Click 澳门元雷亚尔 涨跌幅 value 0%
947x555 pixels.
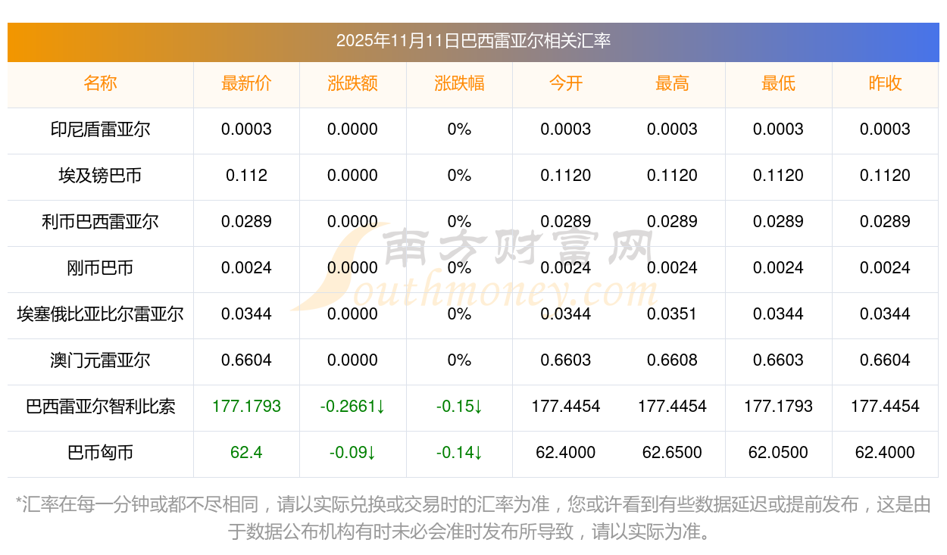(459, 360)
